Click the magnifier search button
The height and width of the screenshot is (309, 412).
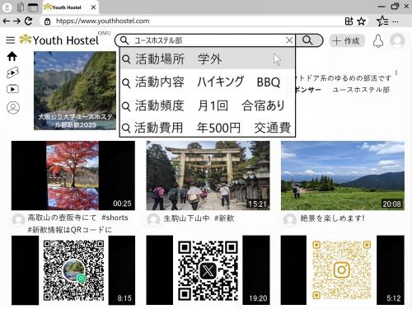(309, 40)
